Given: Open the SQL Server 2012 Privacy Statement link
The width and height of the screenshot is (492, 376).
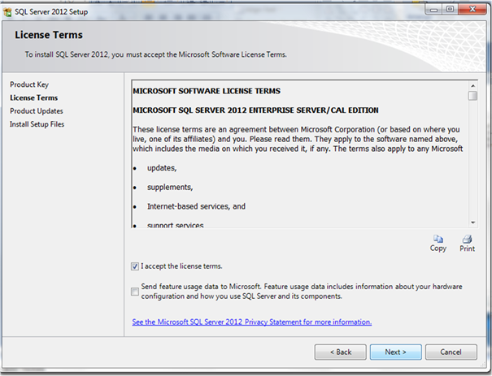Looking at the screenshot, I should point(251,322).
